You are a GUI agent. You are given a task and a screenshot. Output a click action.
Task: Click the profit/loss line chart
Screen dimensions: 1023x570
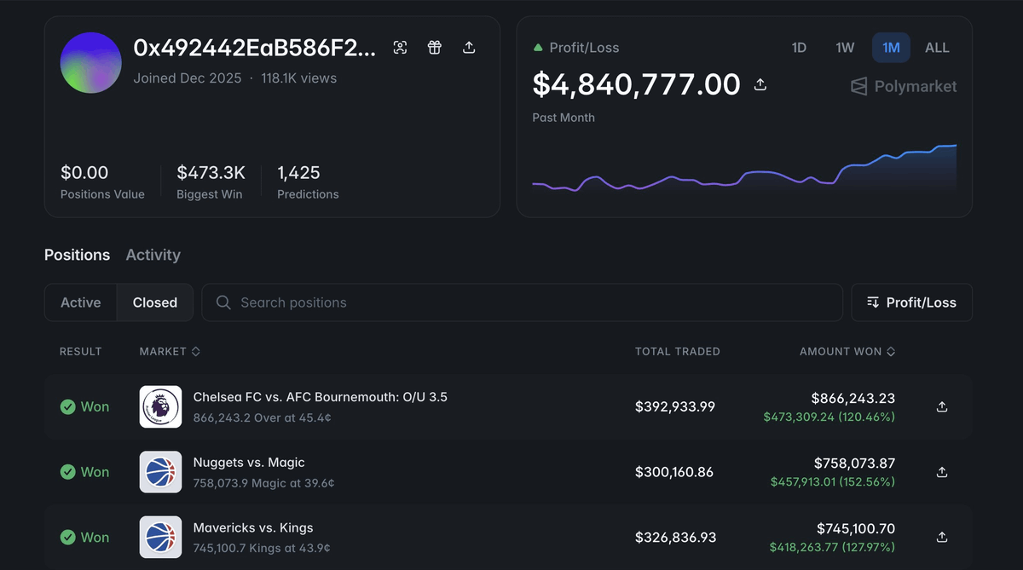(x=744, y=167)
